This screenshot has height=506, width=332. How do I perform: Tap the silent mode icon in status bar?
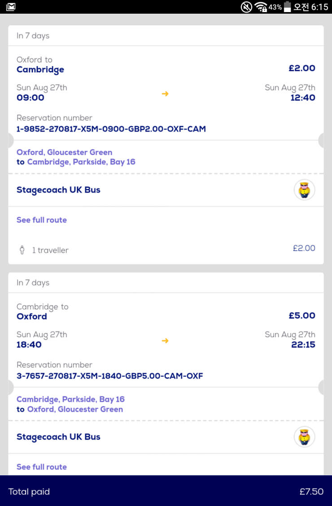246,7
